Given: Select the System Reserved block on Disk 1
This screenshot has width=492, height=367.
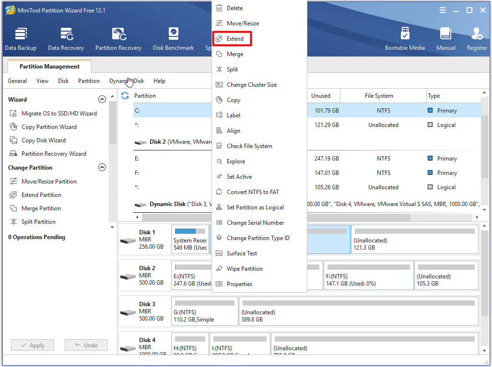Looking at the screenshot, I should point(190,240).
